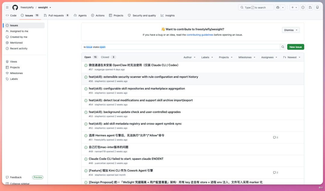The width and height of the screenshot is (325, 191).
Task: Open issue Claude Code CLI failed to start
Action: (126, 159)
